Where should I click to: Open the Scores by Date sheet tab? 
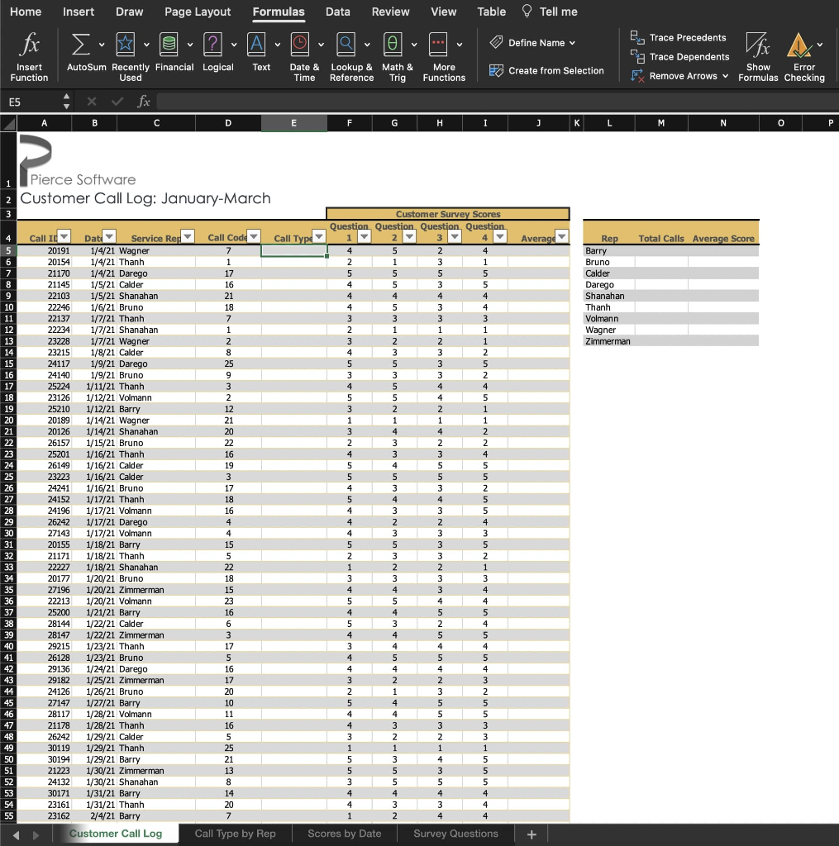[344, 834]
